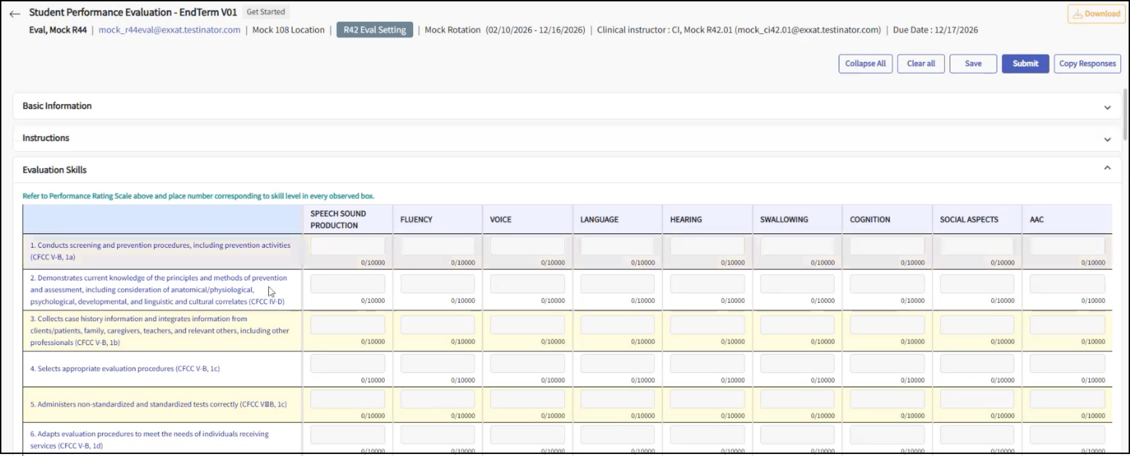Open the mock_r44eval email link
The width and height of the screenshot is (1130, 456).
[169, 30]
